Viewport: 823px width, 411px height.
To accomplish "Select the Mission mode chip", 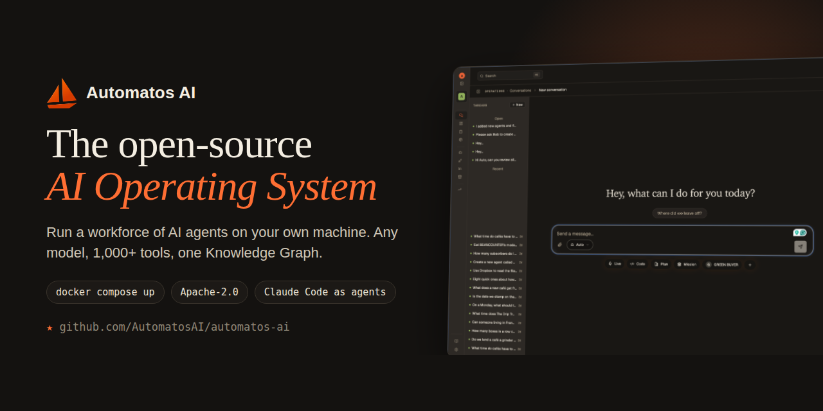I will (687, 264).
